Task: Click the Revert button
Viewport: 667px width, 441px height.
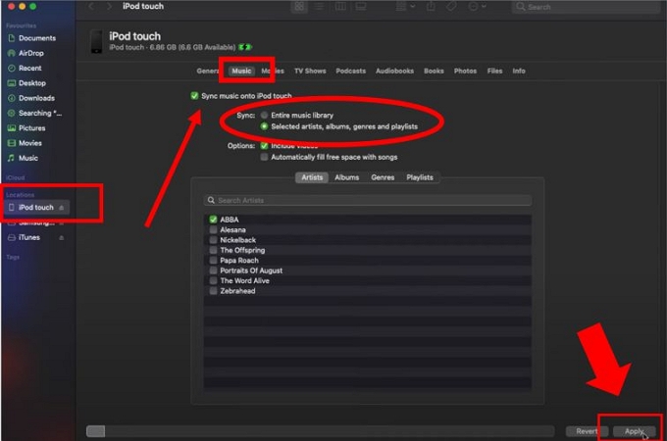Action: click(587, 431)
